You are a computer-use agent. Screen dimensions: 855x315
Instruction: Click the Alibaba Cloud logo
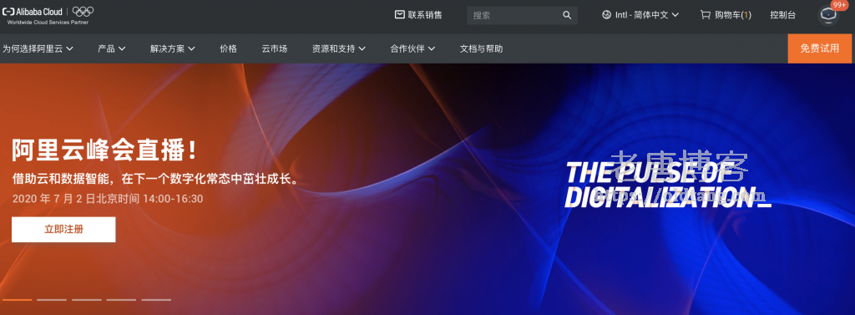33,11
